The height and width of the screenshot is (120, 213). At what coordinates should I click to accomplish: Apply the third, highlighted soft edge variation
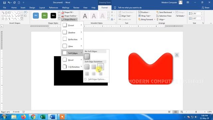click(x=101, y=67)
